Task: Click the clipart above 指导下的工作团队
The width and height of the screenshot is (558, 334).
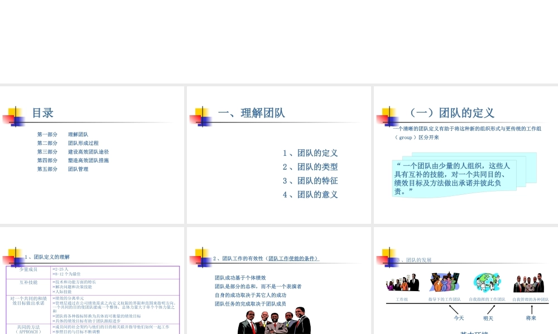Action: pyautogui.click(x=444, y=282)
